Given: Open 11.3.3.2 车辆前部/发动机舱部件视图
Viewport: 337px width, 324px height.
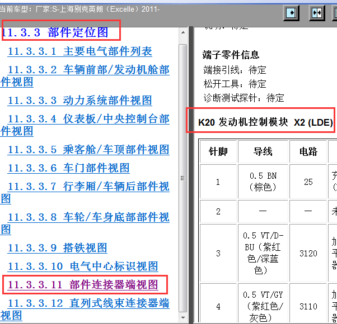Looking at the screenshot, I should pos(85,76).
